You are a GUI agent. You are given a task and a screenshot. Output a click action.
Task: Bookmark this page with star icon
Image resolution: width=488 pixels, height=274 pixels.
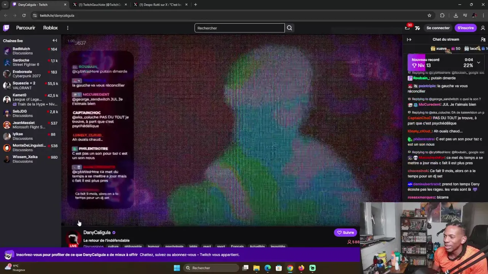click(429, 15)
